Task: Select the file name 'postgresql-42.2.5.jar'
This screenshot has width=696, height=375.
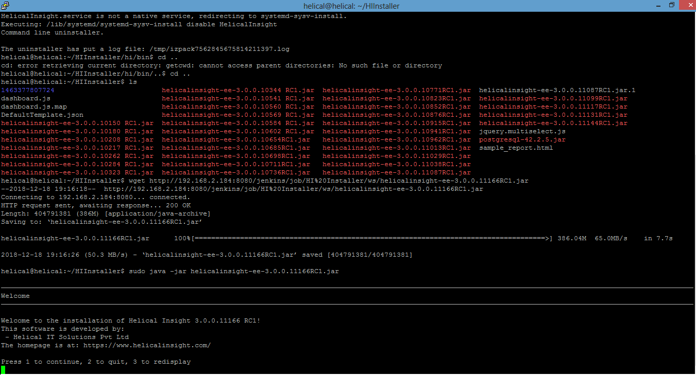Action: [522, 139]
